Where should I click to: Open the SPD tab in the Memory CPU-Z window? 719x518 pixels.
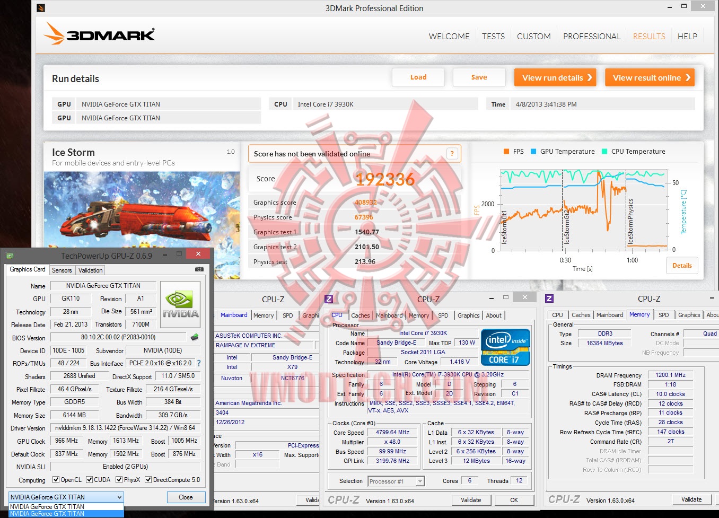pos(663,315)
